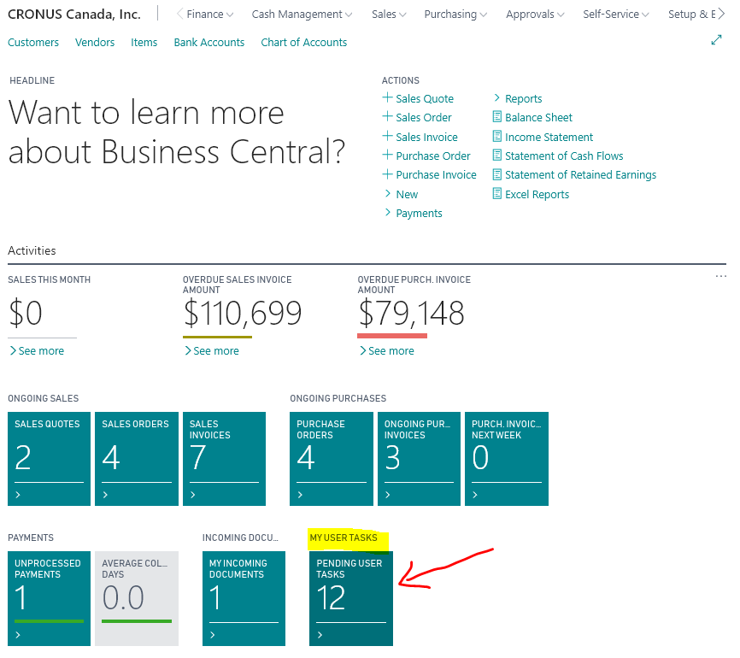The width and height of the screenshot is (740, 658).
Task: Open the Setup & Extensions menu
Action: tap(692, 15)
